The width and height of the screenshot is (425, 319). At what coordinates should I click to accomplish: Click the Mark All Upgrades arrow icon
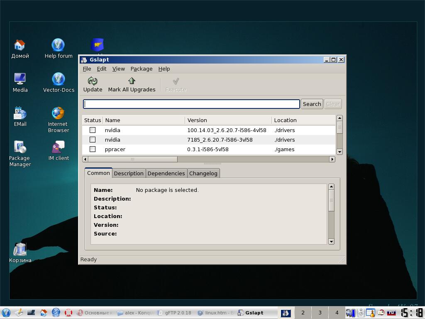(132, 81)
